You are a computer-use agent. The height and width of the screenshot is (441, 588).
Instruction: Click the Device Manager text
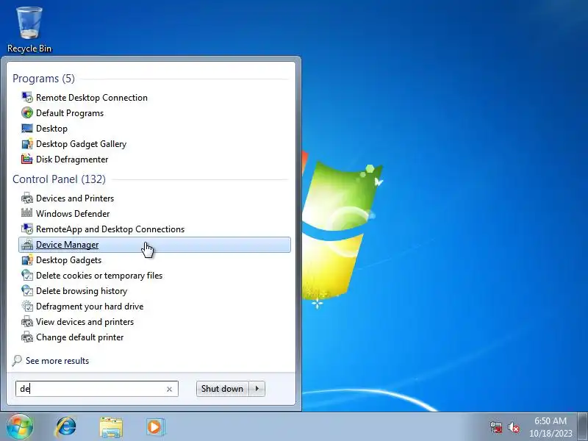(67, 245)
